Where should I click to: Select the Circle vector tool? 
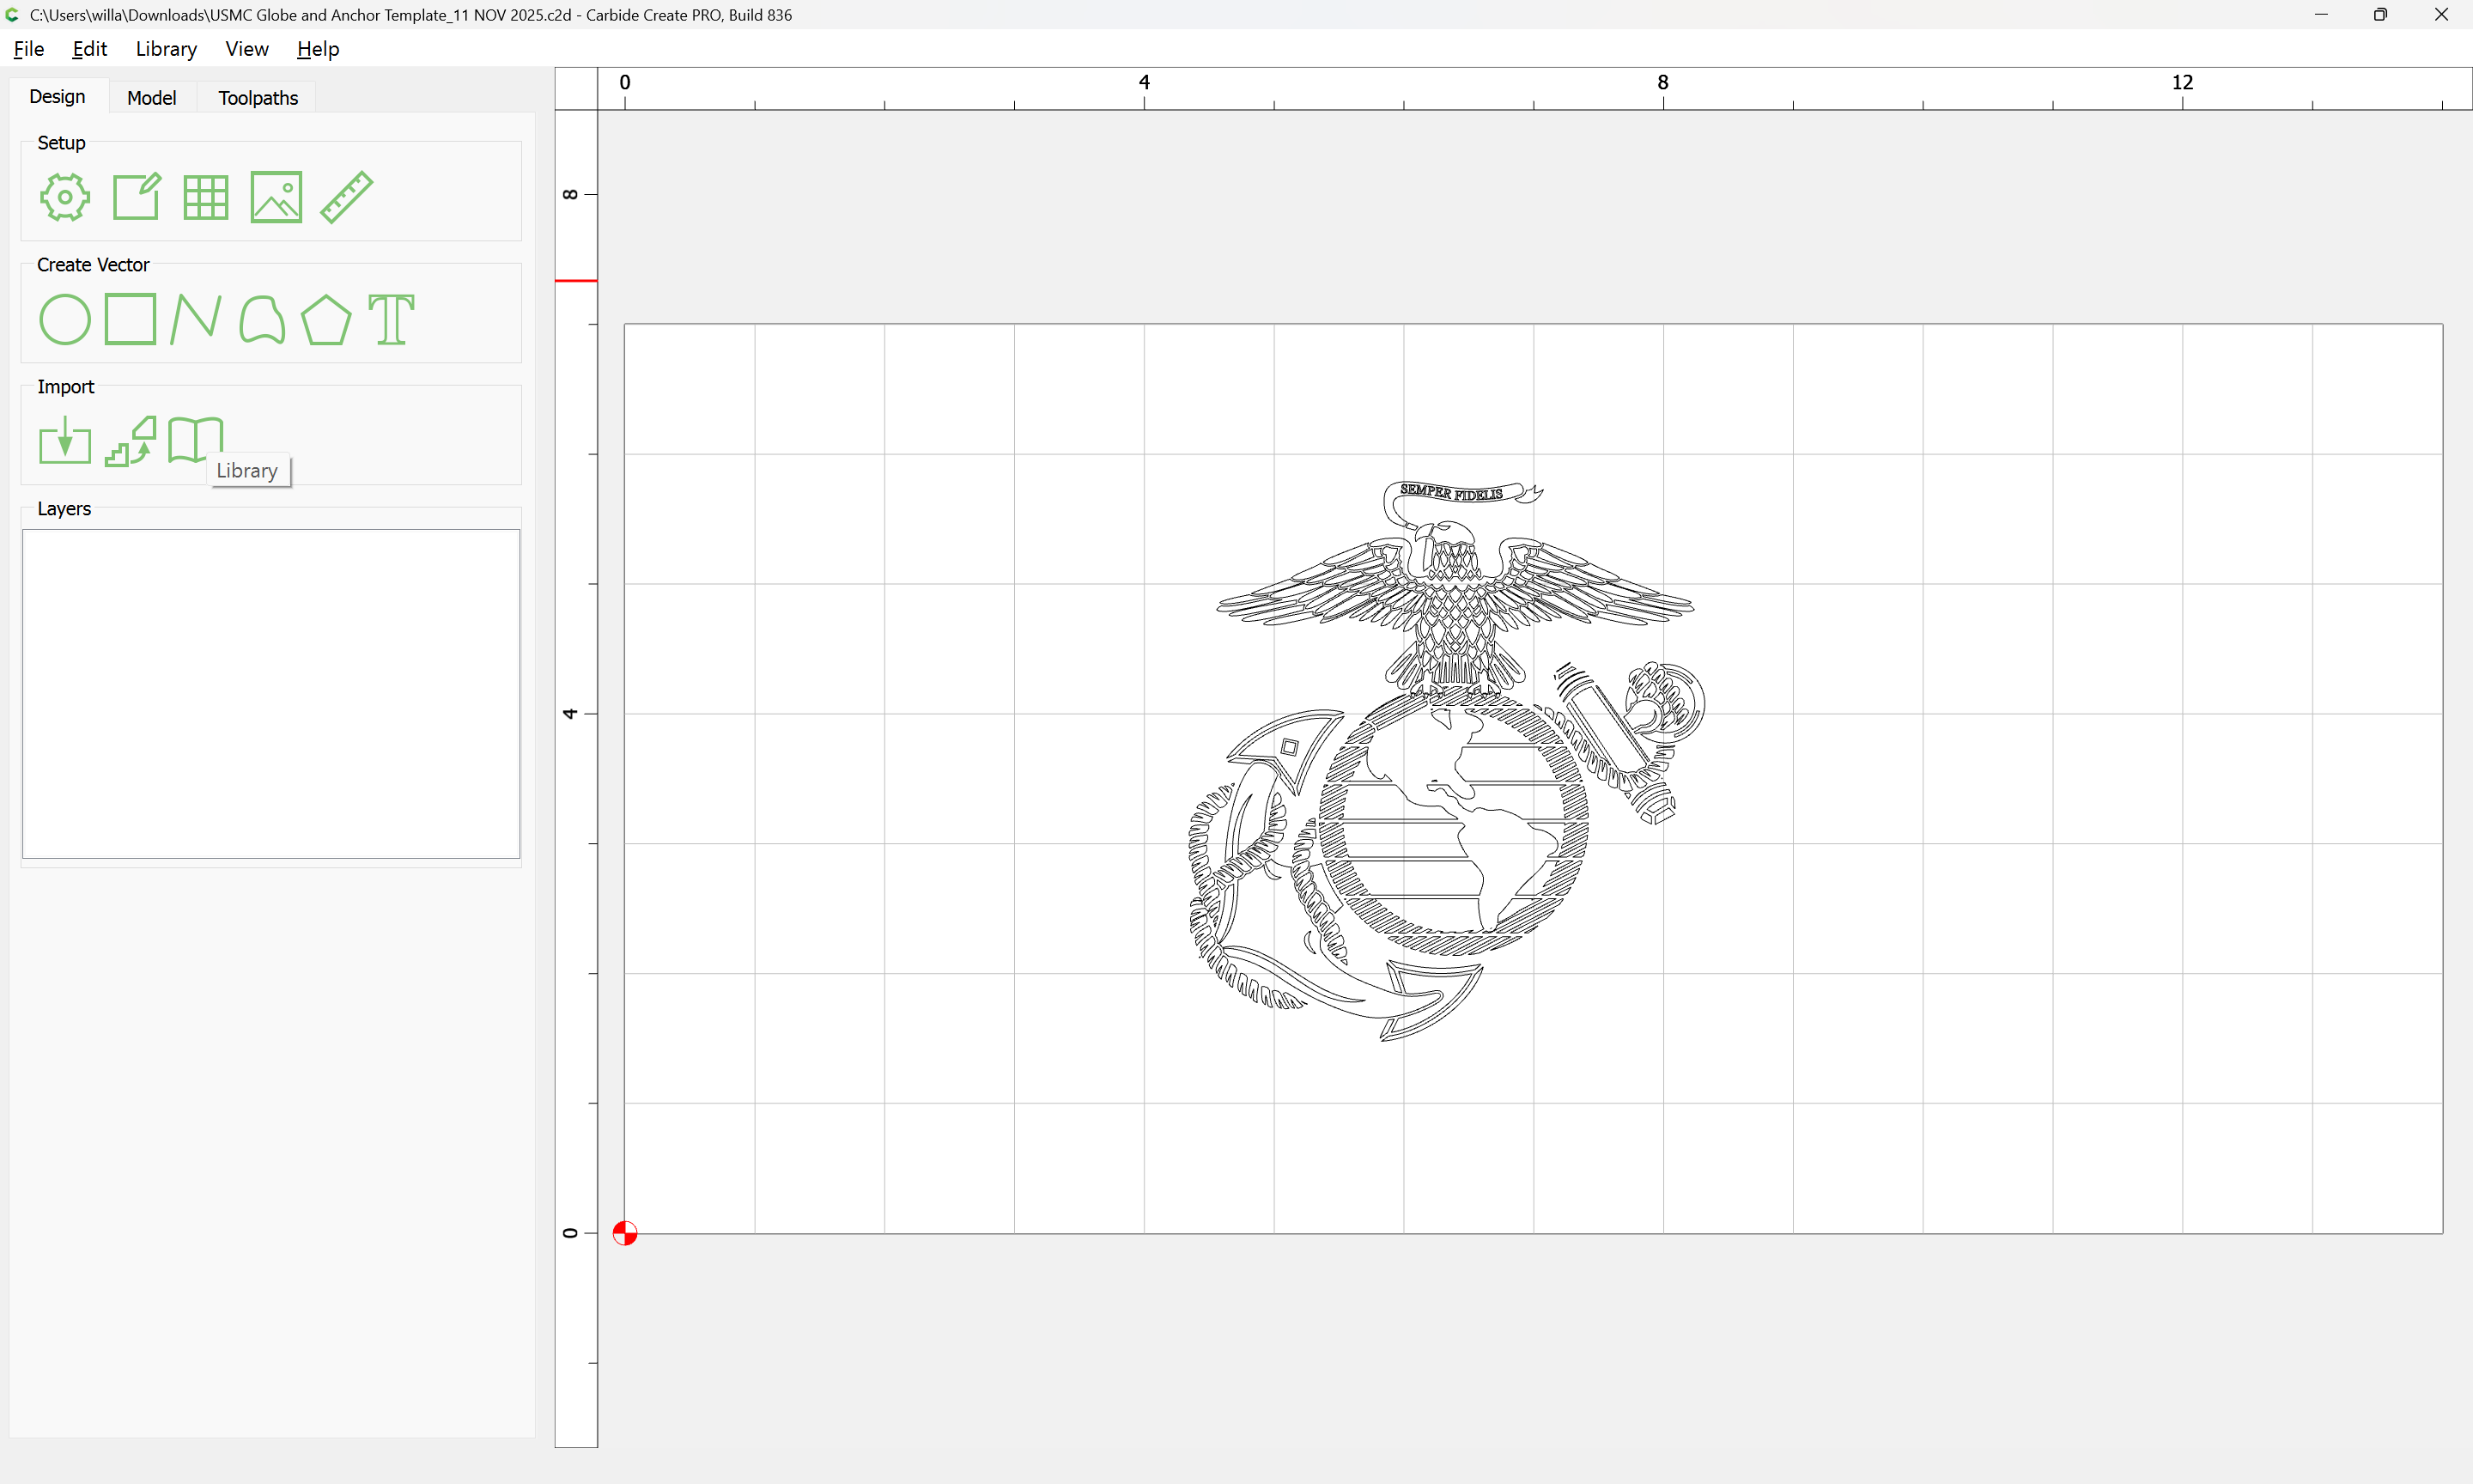tap(65, 320)
